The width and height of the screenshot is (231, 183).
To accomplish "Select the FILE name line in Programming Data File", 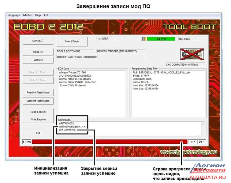I will (x=161, y=73).
